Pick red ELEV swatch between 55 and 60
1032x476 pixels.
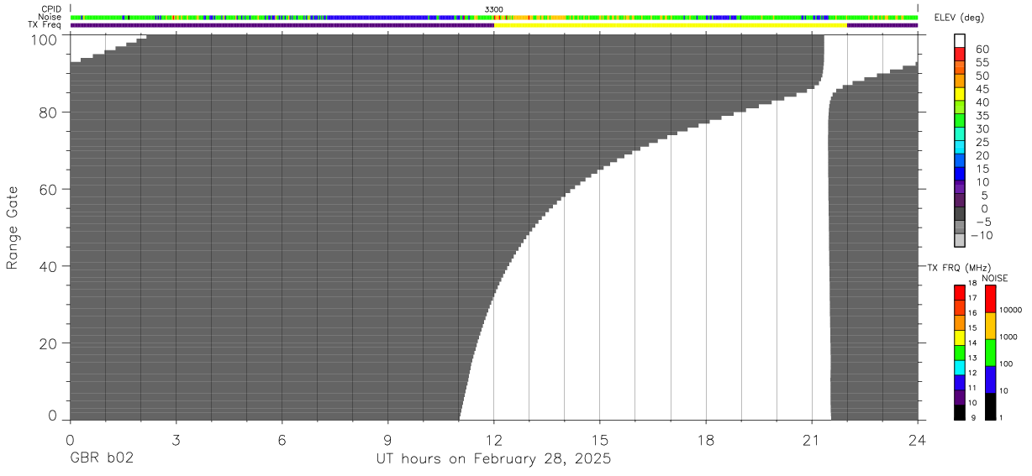[961, 54]
